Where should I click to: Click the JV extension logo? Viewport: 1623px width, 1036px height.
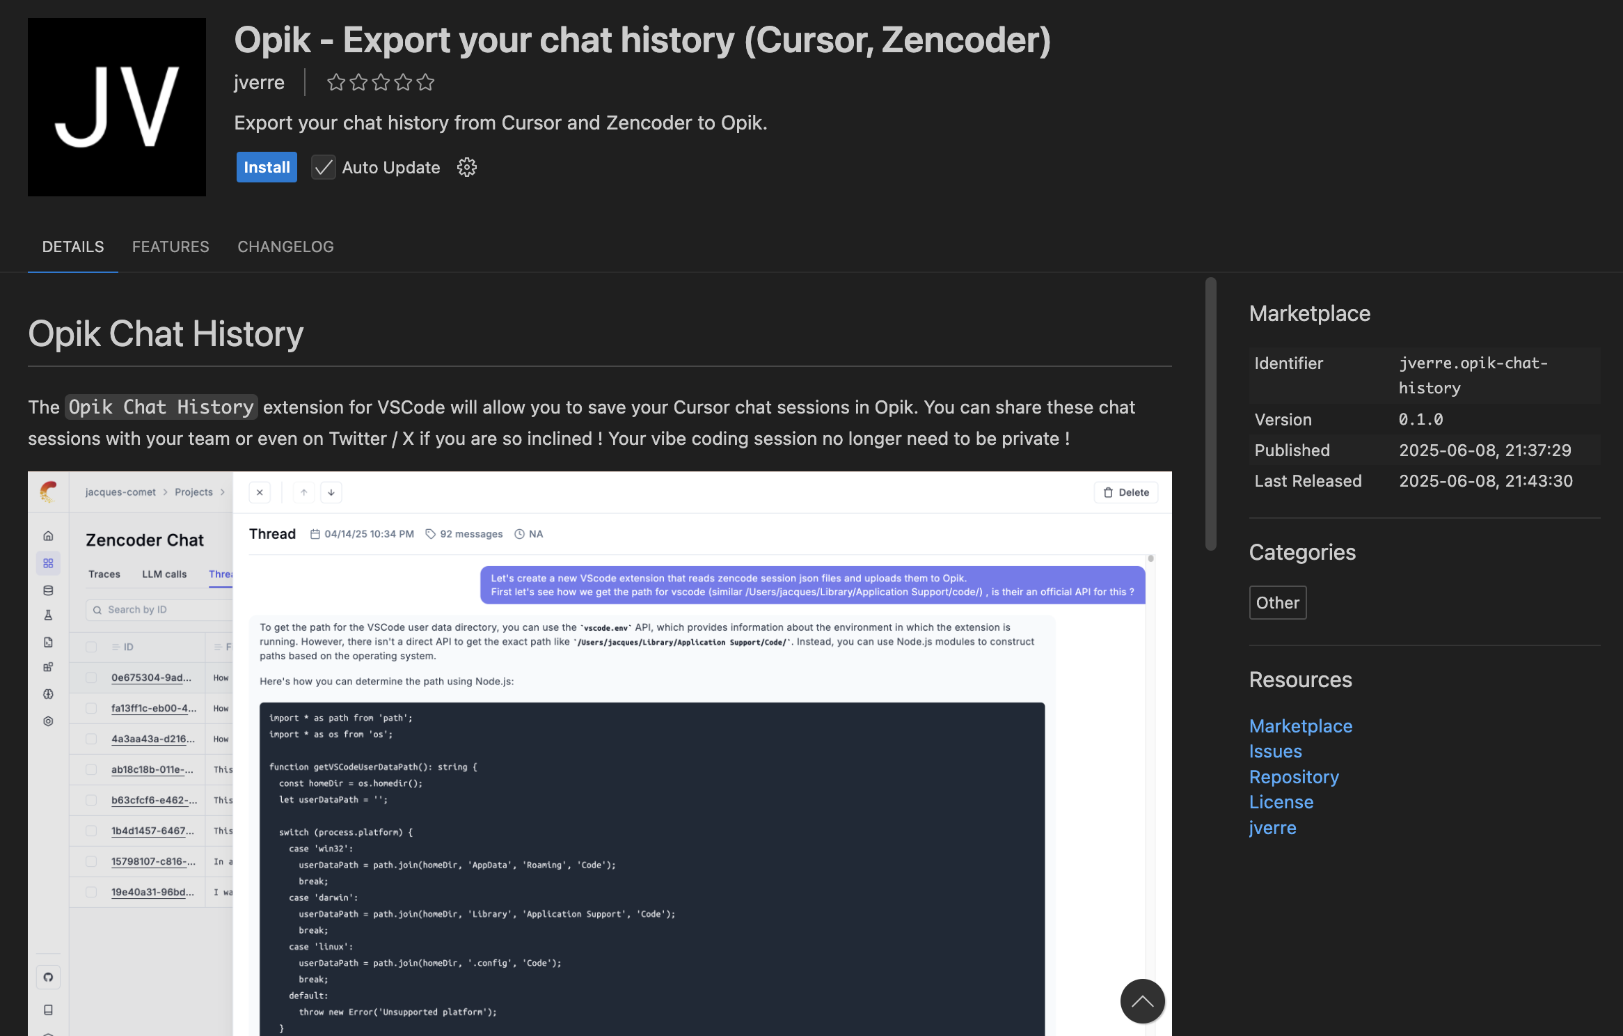click(x=117, y=107)
